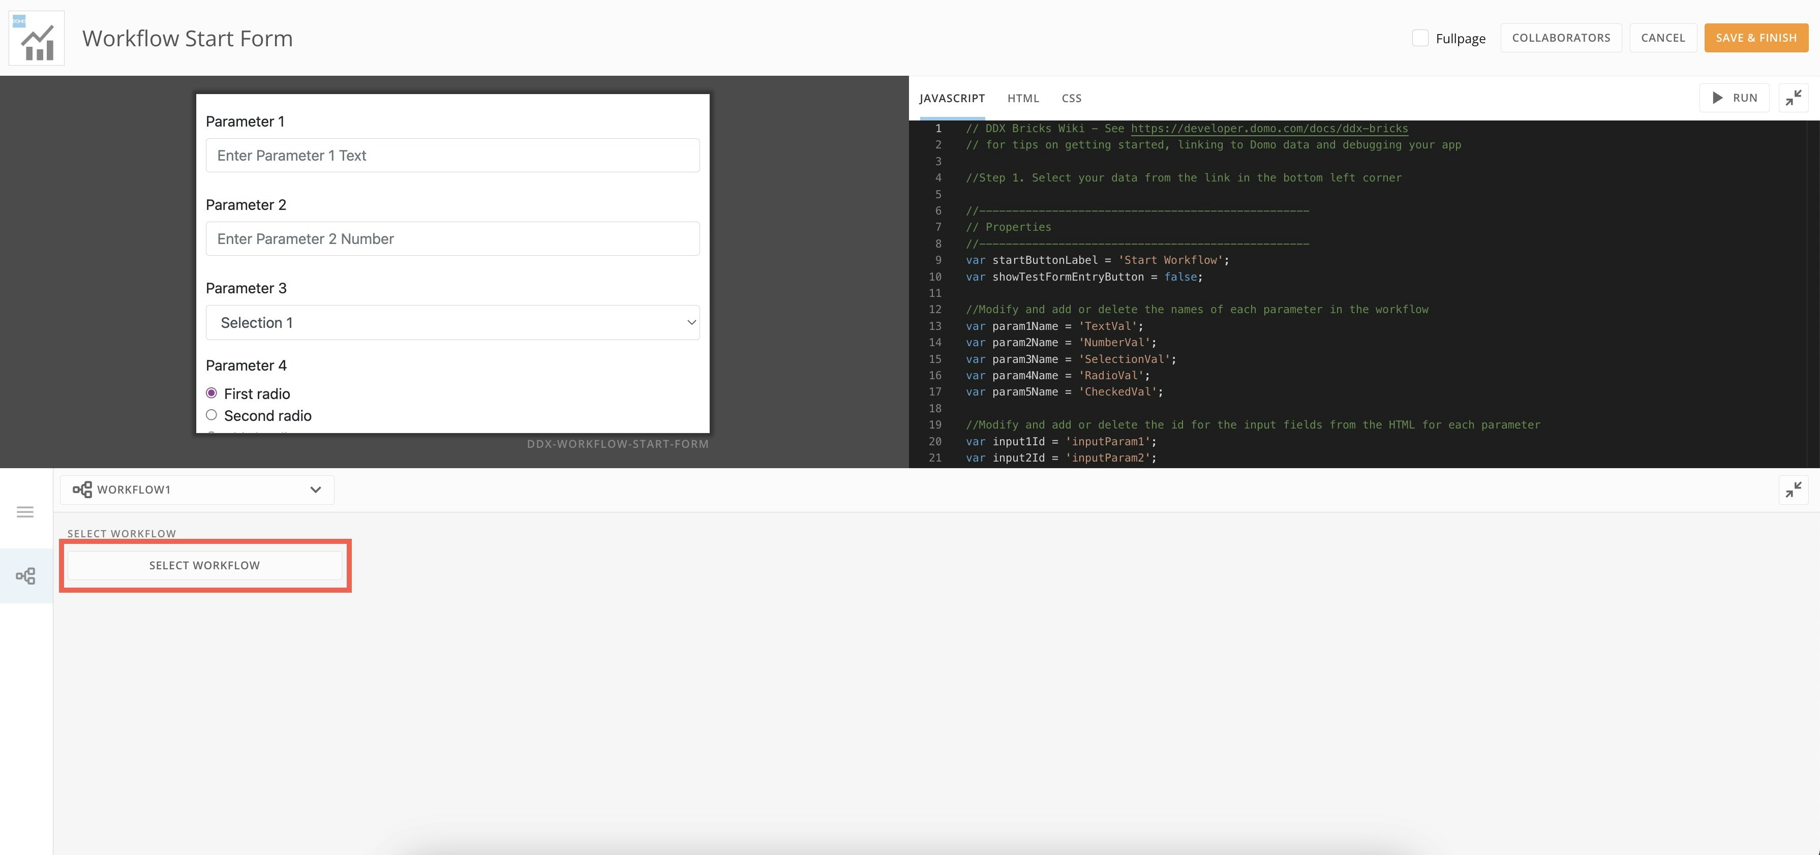Image resolution: width=1820 pixels, height=855 pixels.
Task: Click the Domo chart logo icon
Action: pyautogui.click(x=37, y=38)
